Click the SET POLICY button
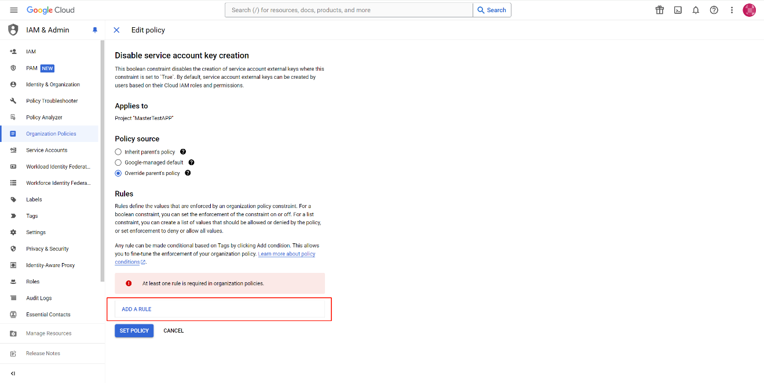 coord(134,330)
